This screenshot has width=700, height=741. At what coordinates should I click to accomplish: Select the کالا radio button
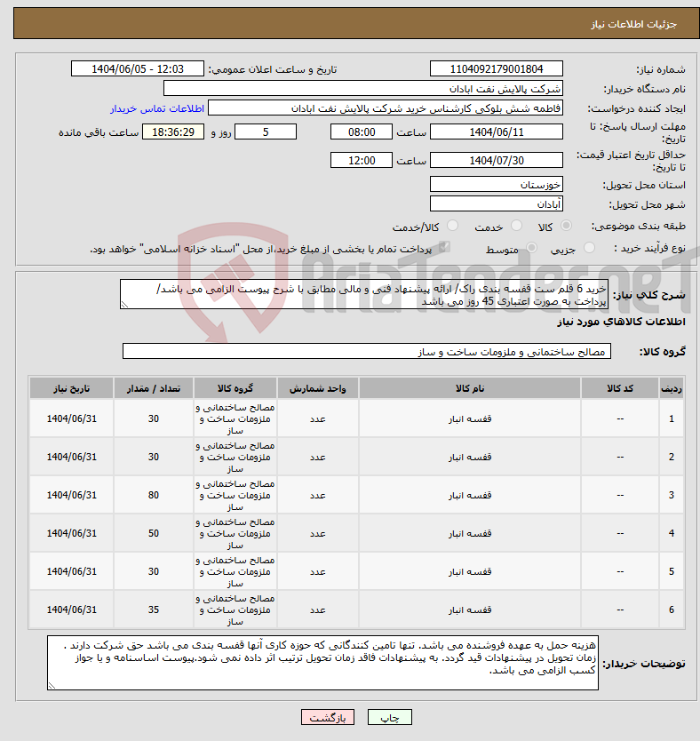[x=566, y=226]
